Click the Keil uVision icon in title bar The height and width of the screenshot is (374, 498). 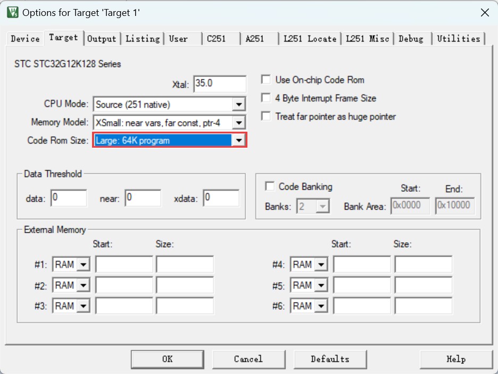[x=13, y=13]
